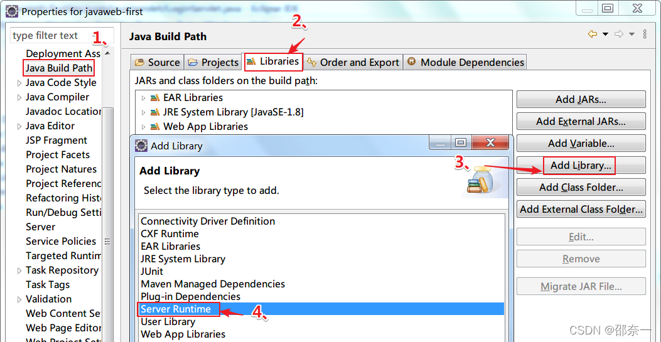
Task: Click the Add External JARs button
Action: coord(581,121)
